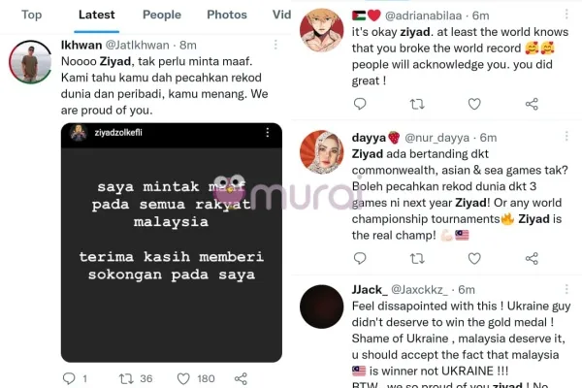The height and width of the screenshot is (388, 582).
Task: Share adrianabilaa's tweet
Action: coord(532,104)
